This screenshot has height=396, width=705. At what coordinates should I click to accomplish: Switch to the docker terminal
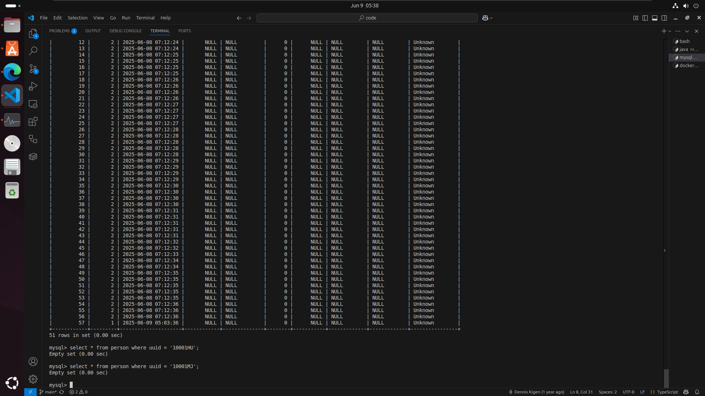pyautogui.click(x=687, y=66)
